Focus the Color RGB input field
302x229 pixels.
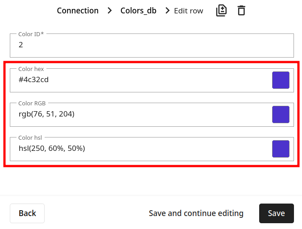pyautogui.click(x=141, y=114)
